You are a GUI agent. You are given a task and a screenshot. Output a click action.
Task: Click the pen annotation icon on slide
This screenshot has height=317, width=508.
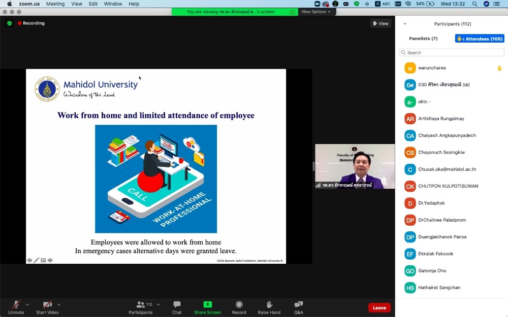pos(37,260)
